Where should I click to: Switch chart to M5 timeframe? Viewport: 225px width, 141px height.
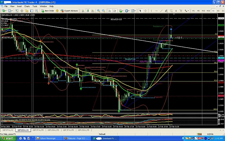(x=198, y=11)
